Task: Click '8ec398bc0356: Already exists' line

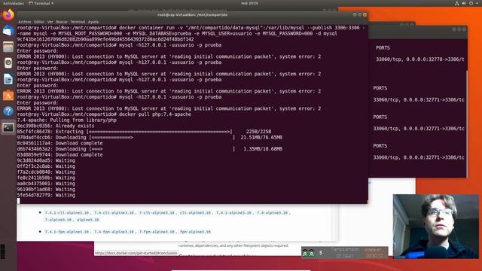Action: (56, 126)
